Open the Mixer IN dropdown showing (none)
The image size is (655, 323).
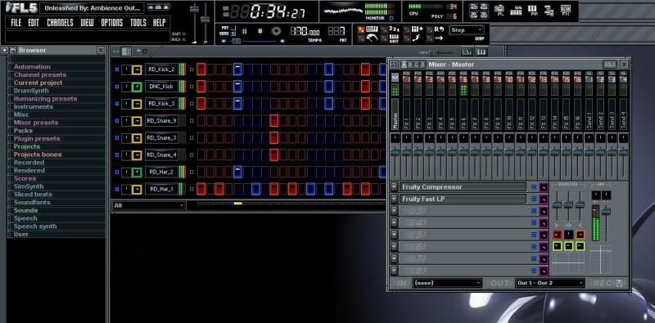pyautogui.click(x=447, y=283)
